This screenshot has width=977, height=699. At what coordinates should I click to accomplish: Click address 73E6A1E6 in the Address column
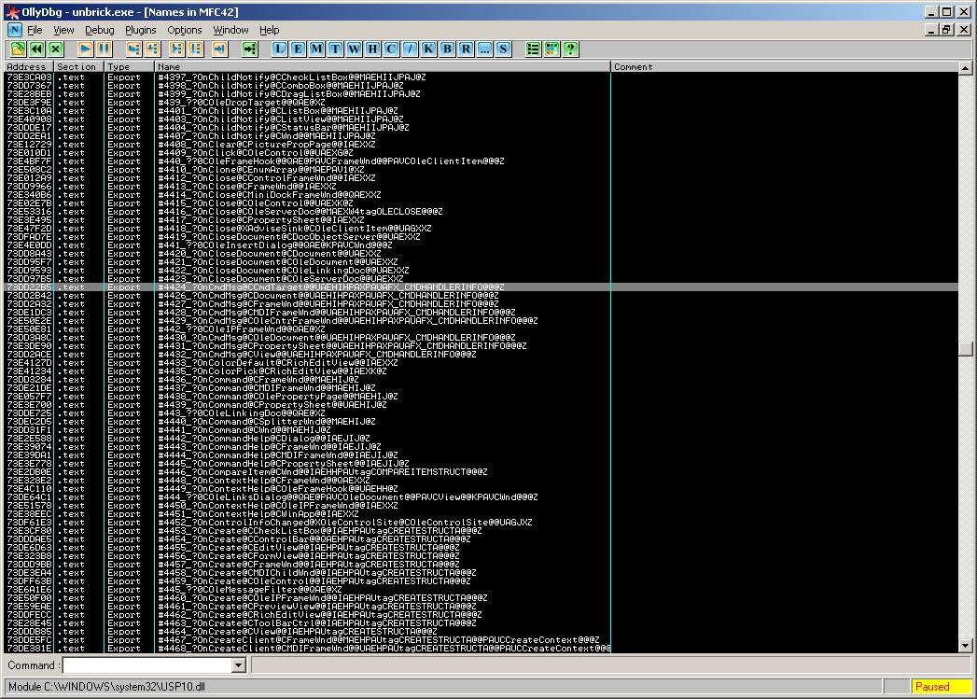[x=29, y=590]
